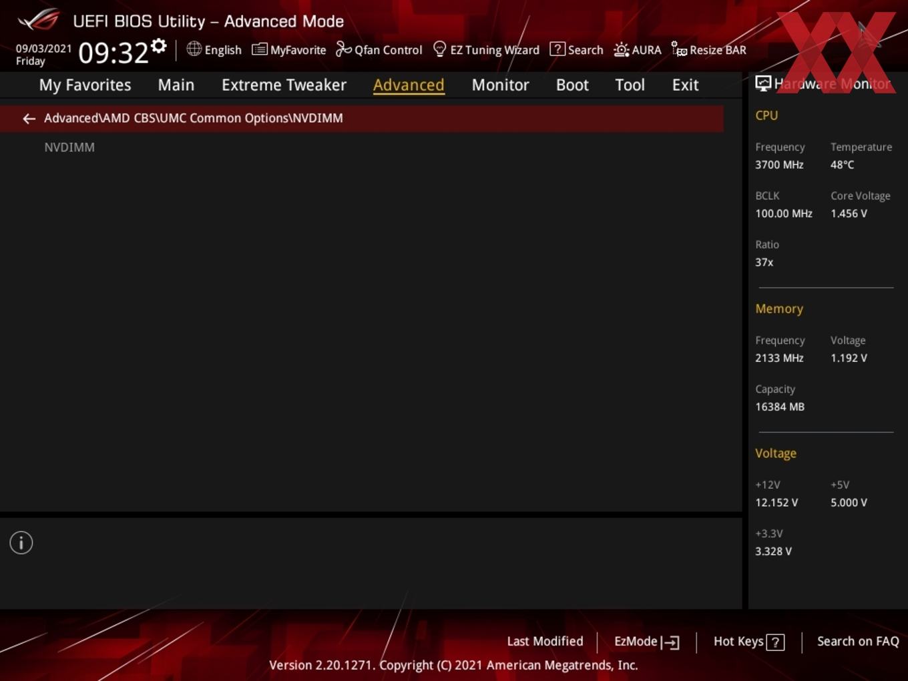Click +12V reading 12.152 V
The width and height of the screenshot is (908, 681).
pyautogui.click(x=776, y=503)
